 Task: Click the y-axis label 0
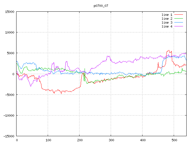(13, 74)
